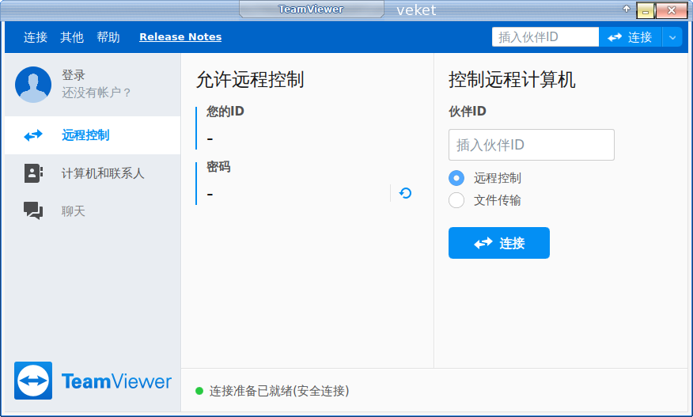This screenshot has width=693, height=417.
Task: Click the user profile avatar icon
Action: click(33, 85)
